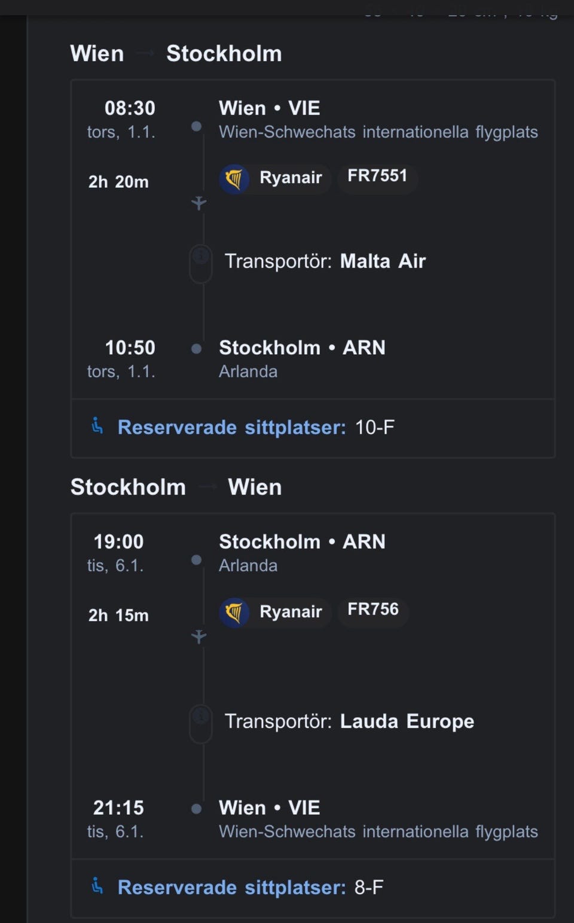Select the Wien to Stockholm section heading

[176, 54]
